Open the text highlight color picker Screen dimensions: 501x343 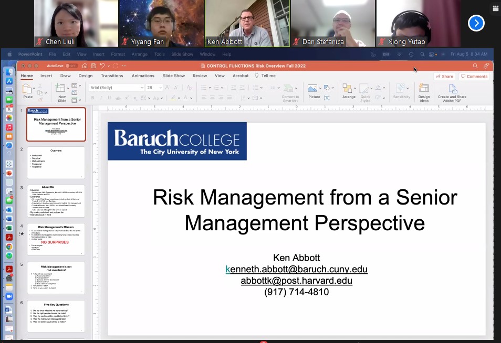point(173,98)
